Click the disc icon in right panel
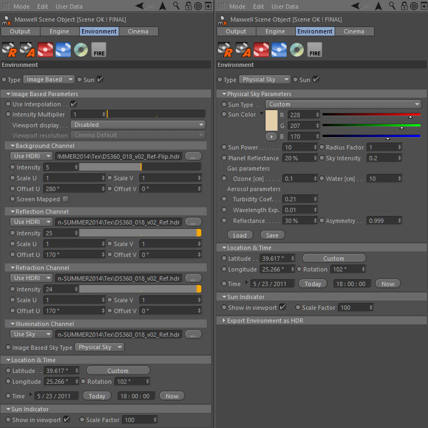This screenshot has width=428, height=428. coord(297,50)
